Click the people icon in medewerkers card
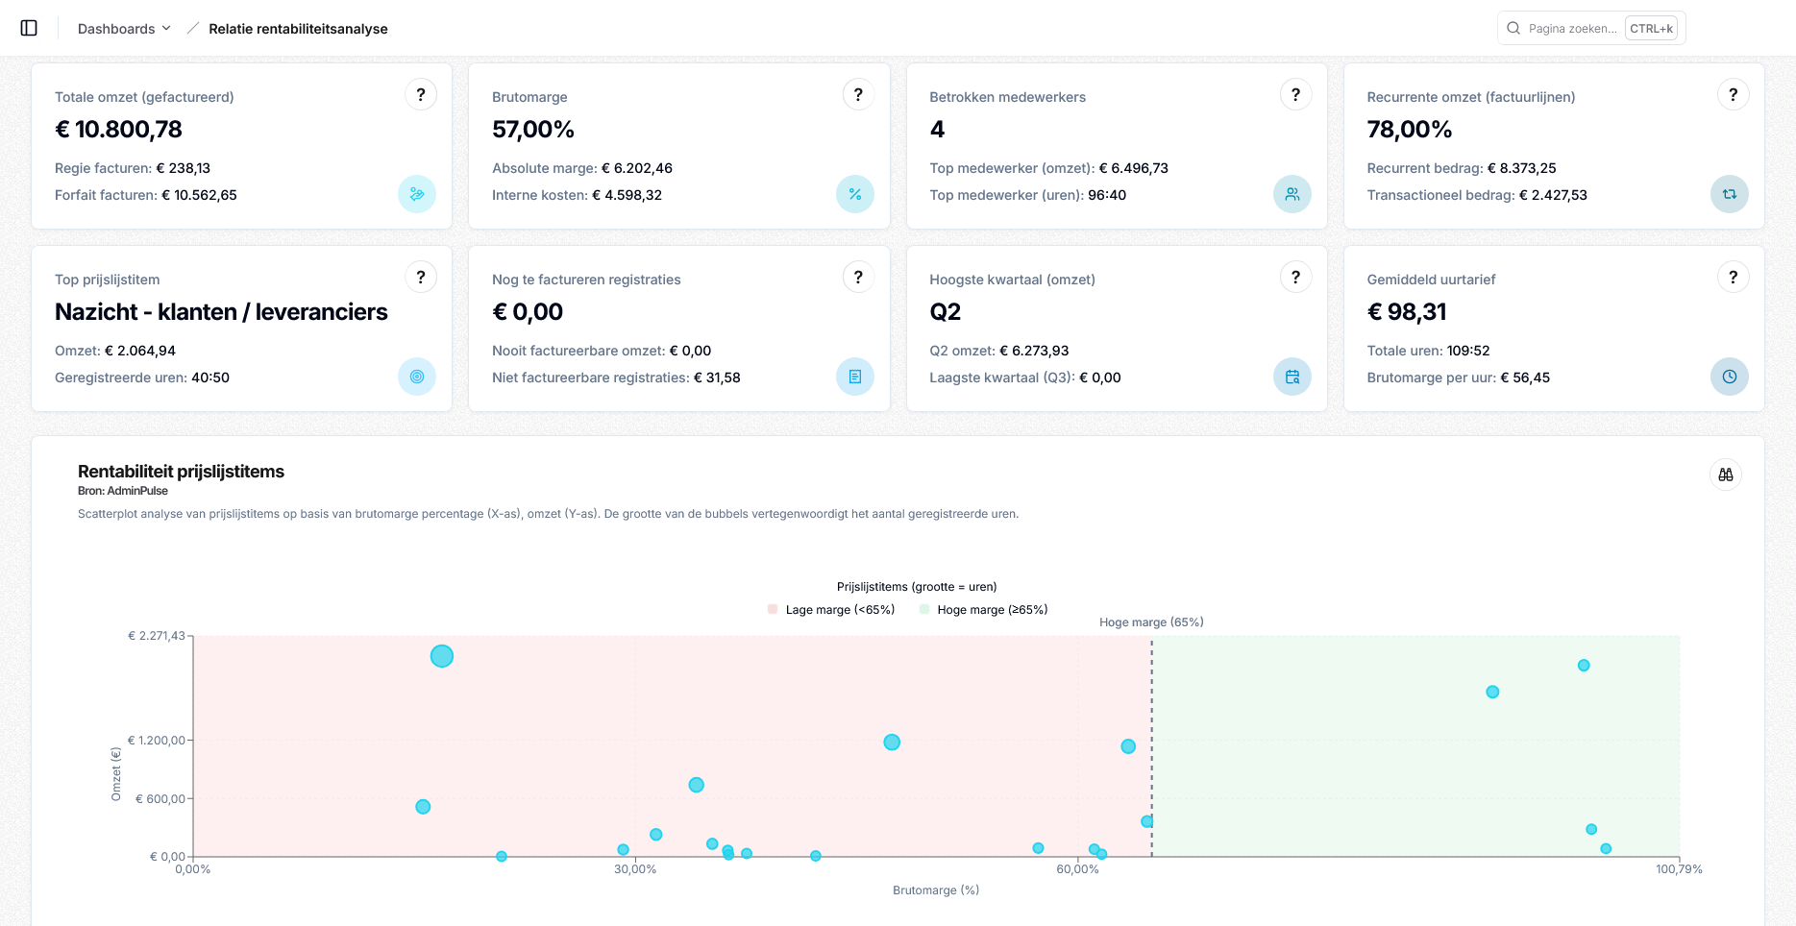The width and height of the screenshot is (1796, 926). [1292, 194]
